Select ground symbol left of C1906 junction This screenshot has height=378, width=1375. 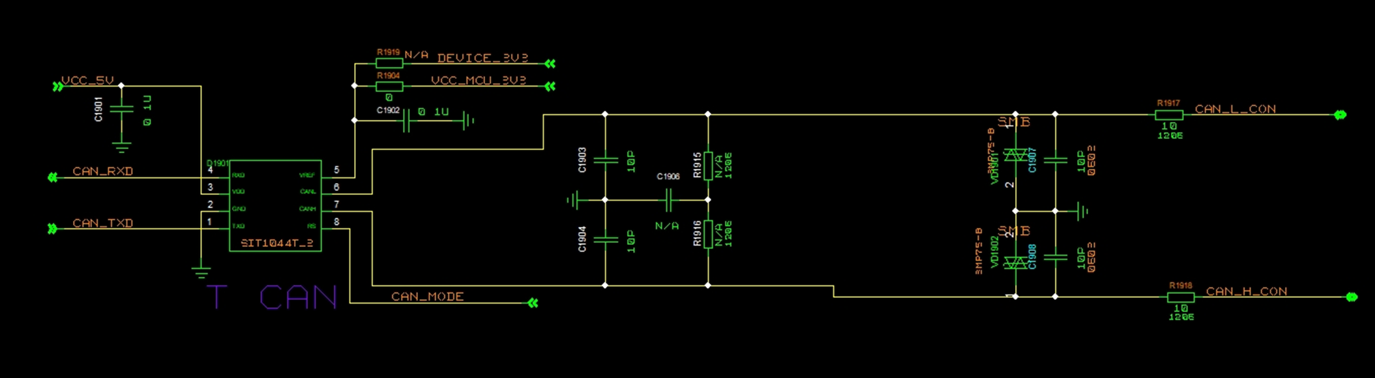pyautogui.click(x=572, y=200)
